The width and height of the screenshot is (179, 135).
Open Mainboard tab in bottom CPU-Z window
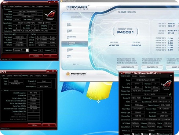point(17,76)
